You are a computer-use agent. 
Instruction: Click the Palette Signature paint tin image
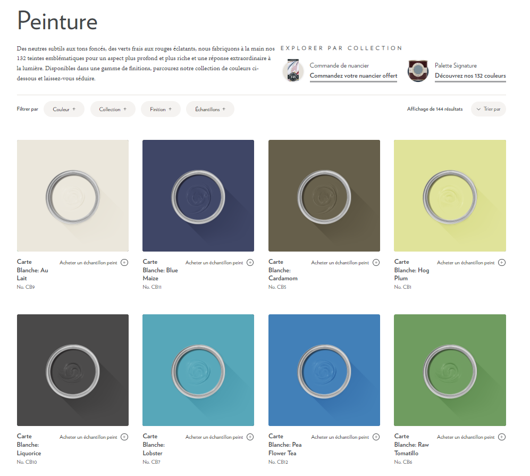point(418,71)
